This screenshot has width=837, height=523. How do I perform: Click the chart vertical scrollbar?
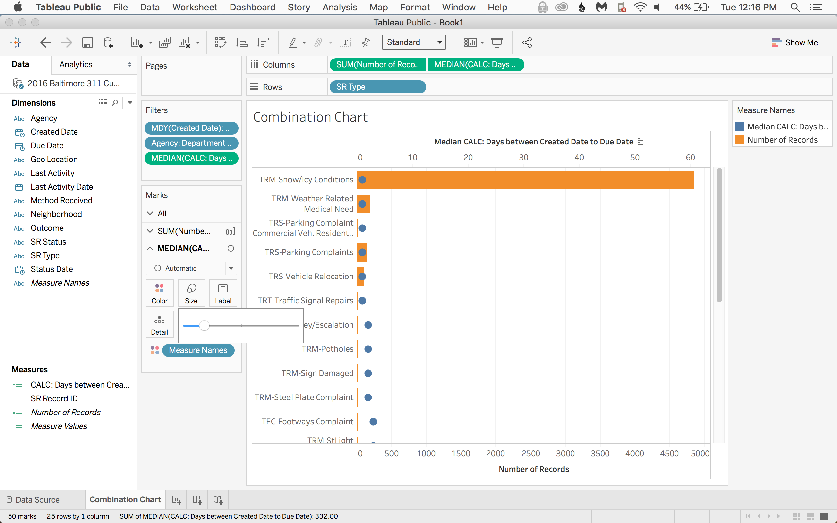coord(719,235)
